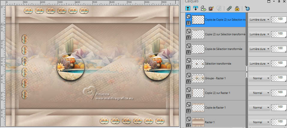Click thumbnail of bottom Raster 1 layer

tap(198, 122)
